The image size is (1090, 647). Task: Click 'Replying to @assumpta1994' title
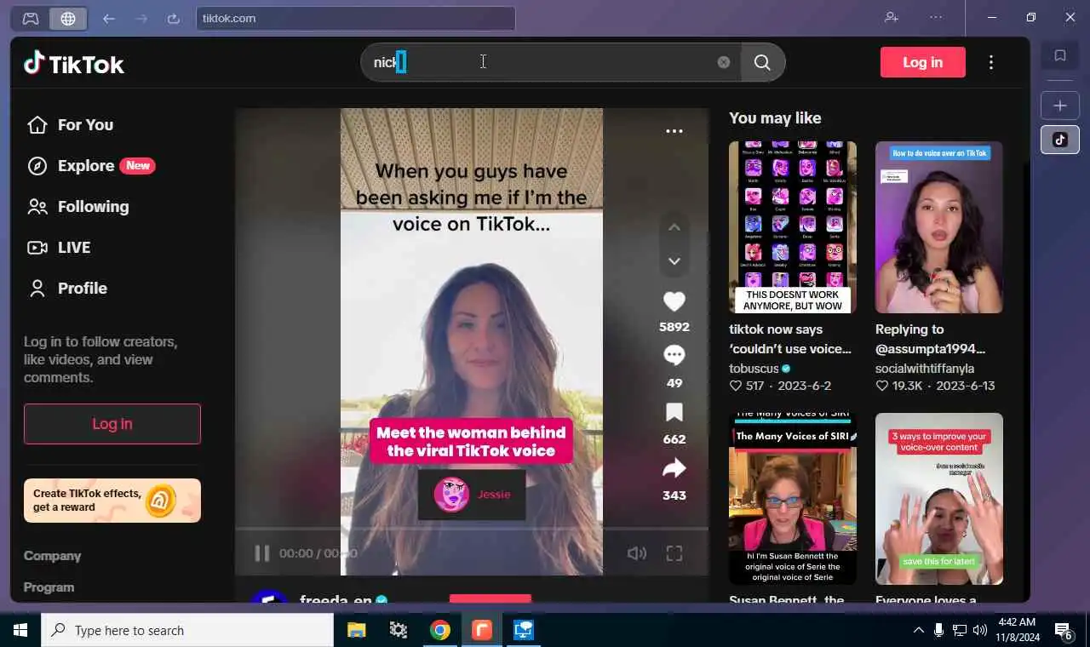pyautogui.click(x=931, y=339)
